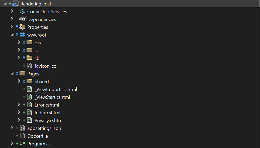Viewport: 260px width, 148px height.
Task: Click the Dockerfile document icon
Action: pyautogui.click(x=22, y=136)
